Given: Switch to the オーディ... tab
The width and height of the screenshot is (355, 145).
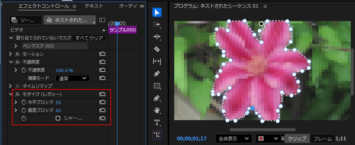Looking at the screenshot, I should [128, 6].
